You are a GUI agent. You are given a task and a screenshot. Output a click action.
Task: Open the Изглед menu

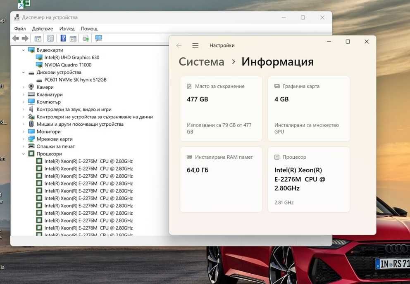tap(67, 29)
